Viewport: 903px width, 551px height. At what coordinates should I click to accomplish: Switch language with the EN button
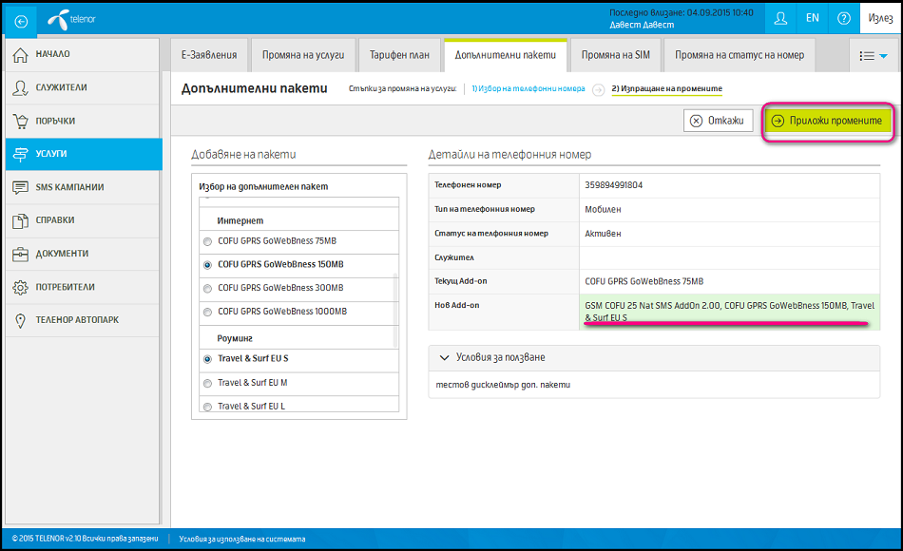tap(812, 18)
